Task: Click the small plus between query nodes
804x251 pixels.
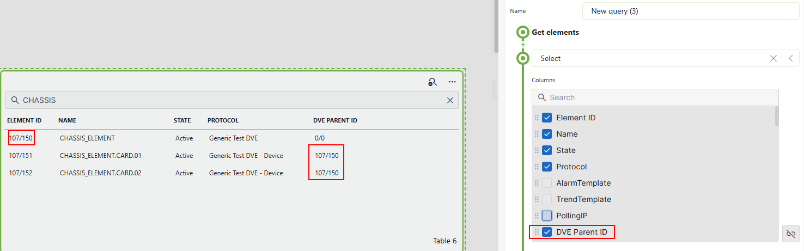Action: pos(523,45)
